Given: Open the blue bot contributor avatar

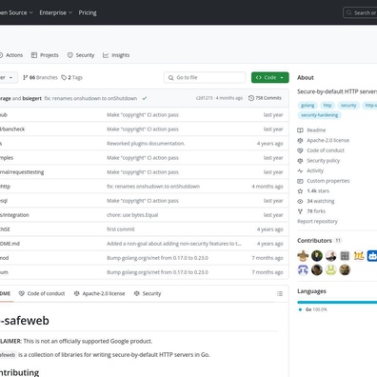Looking at the screenshot, I should coord(372,256).
